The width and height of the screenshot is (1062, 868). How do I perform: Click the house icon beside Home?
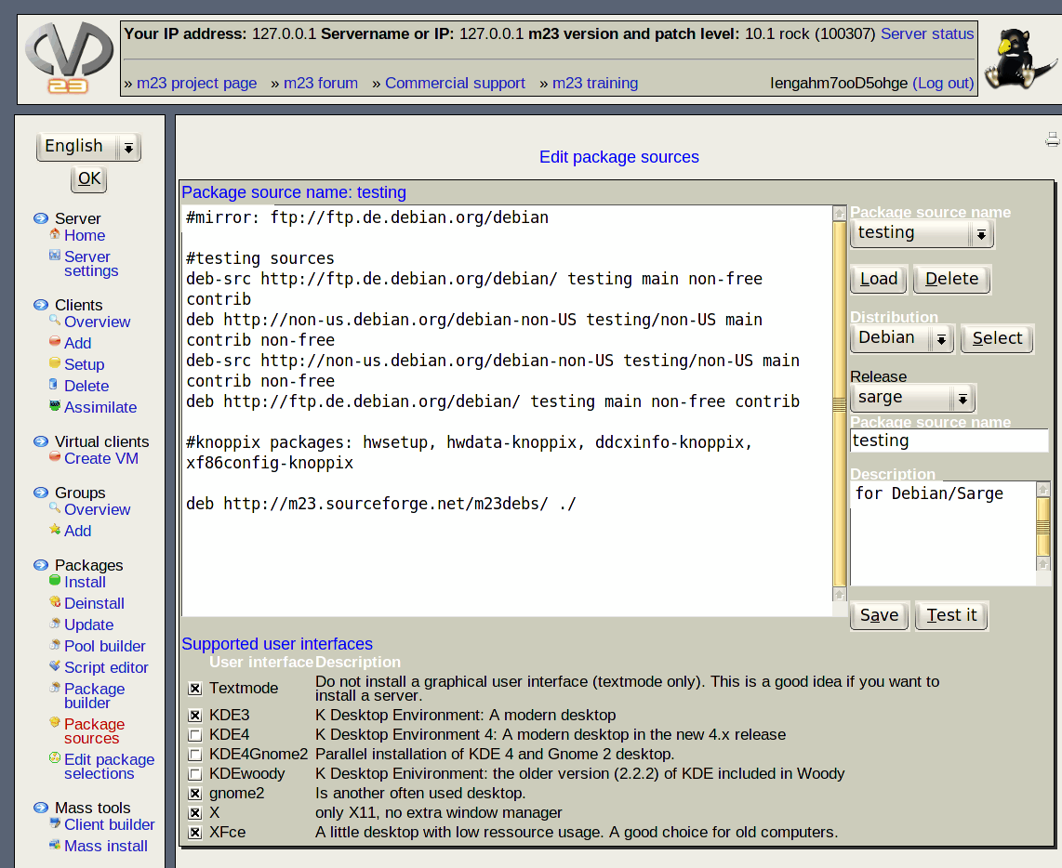tap(55, 234)
